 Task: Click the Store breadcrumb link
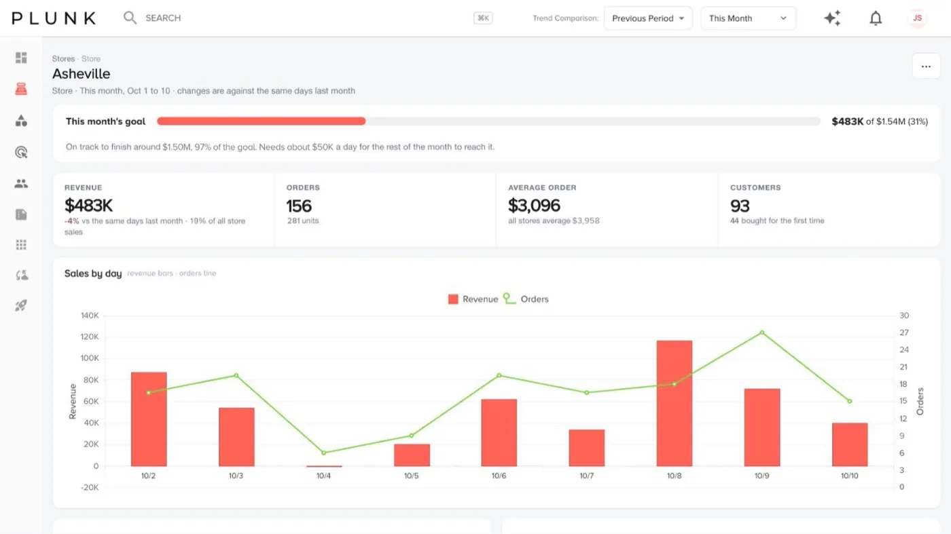tap(91, 59)
